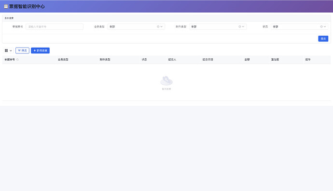Click the 附件类型 table column header
333x191 pixels.
click(x=105, y=60)
